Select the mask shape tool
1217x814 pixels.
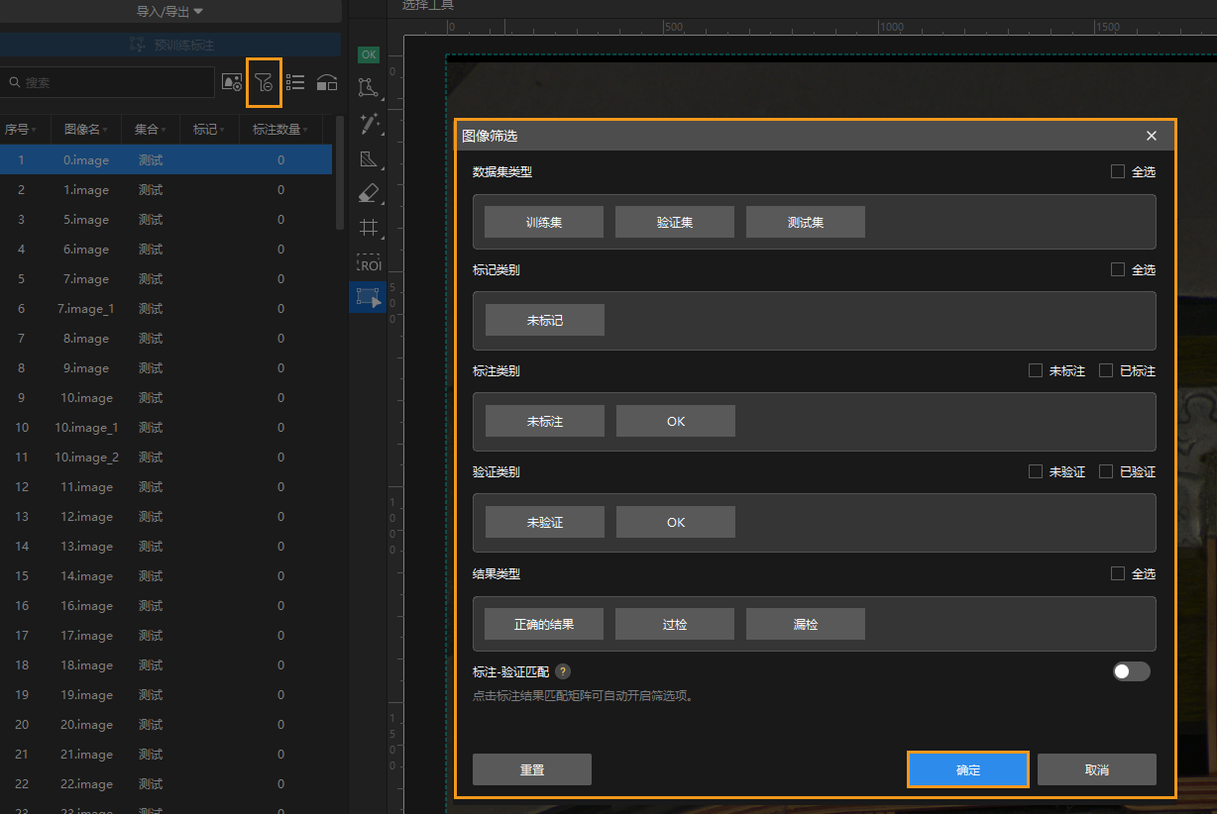point(369,158)
